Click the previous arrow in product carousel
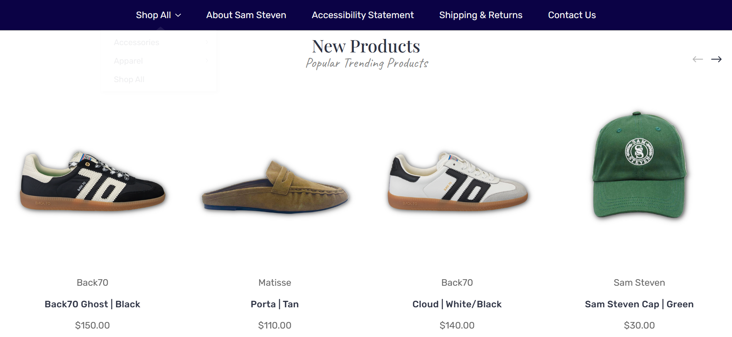This screenshot has width=732, height=337. [698, 59]
